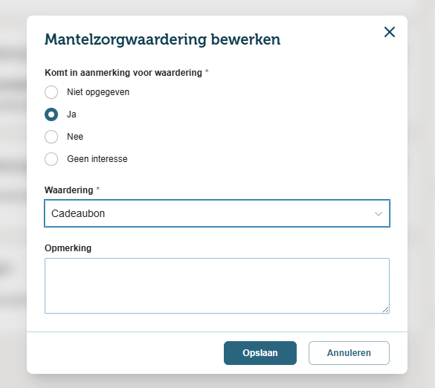435x388 pixels.
Task: Click the Waardering field label
Action: pos(69,190)
